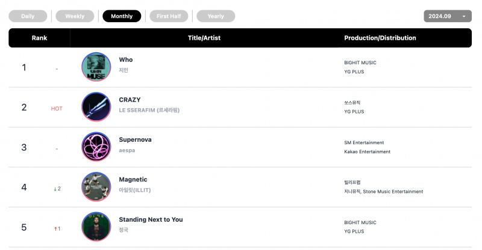Switch to the First Half chart tab
This screenshot has height=250, width=482.
pos(169,16)
